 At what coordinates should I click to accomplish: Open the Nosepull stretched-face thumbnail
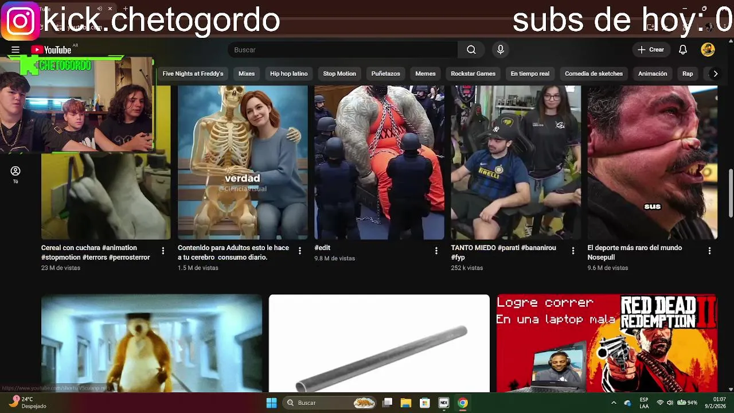coord(653,162)
